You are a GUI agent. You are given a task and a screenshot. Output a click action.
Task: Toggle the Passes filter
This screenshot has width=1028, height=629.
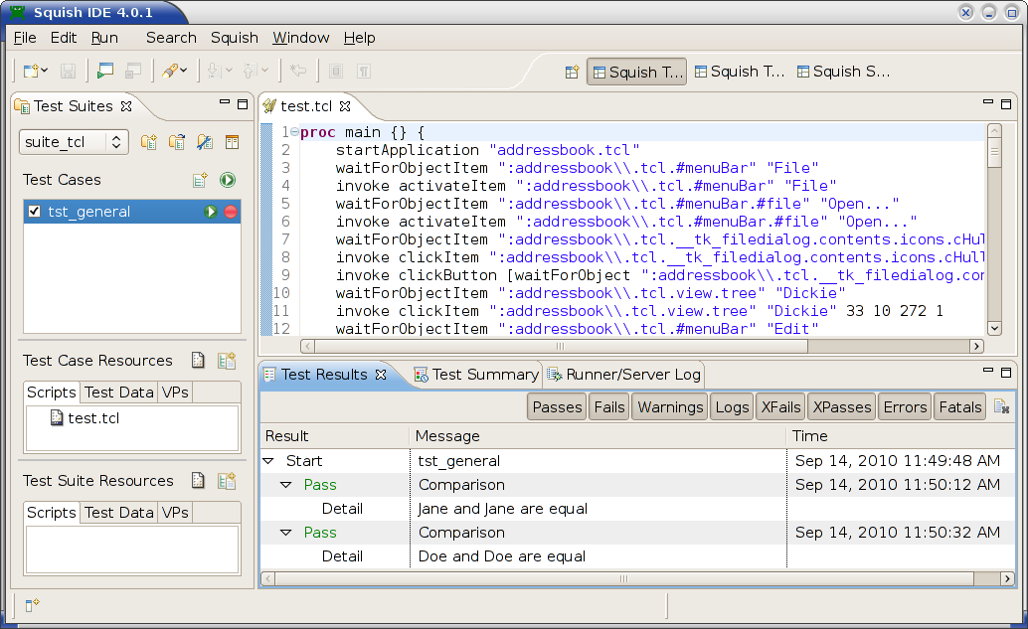(557, 406)
